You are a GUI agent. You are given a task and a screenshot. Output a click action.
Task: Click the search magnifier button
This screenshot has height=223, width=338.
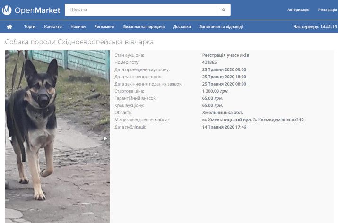click(224, 10)
